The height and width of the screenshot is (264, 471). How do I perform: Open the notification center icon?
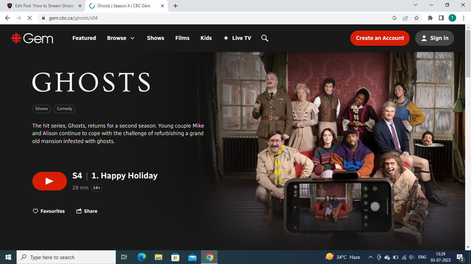[x=460, y=257]
